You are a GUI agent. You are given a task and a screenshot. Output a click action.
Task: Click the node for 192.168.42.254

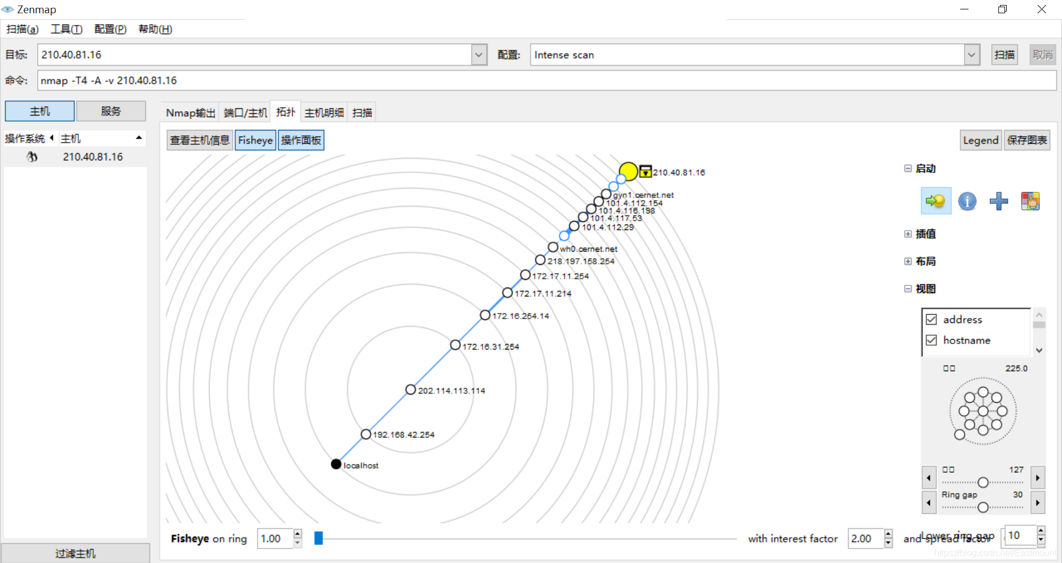click(366, 434)
